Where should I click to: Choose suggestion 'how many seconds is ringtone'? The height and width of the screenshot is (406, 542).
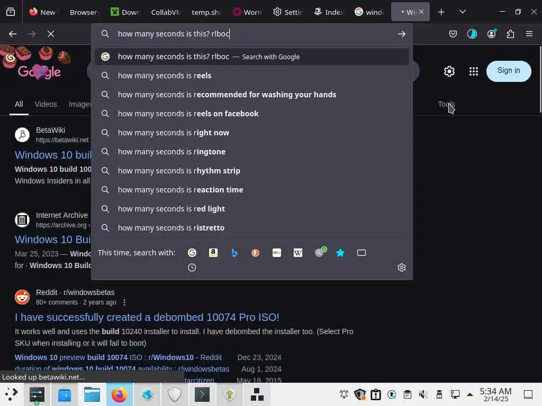coord(252,152)
